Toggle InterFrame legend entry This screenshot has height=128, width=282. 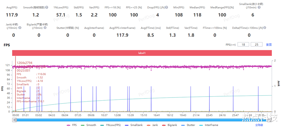pyautogui.click(x=208, y=125)
